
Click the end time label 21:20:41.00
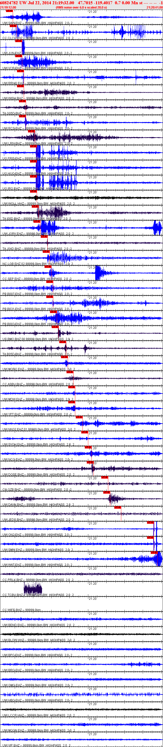point(154,7)
